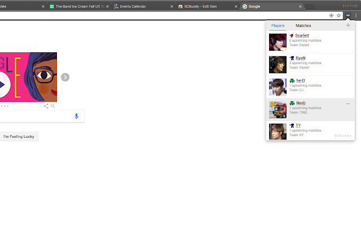Open Neeb player name link
Viewport: 361px width, 225px height.
301,103
